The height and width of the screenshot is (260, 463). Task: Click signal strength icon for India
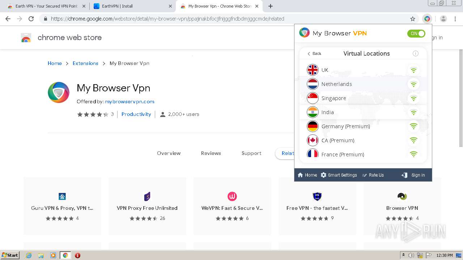(x=413, y=112)
